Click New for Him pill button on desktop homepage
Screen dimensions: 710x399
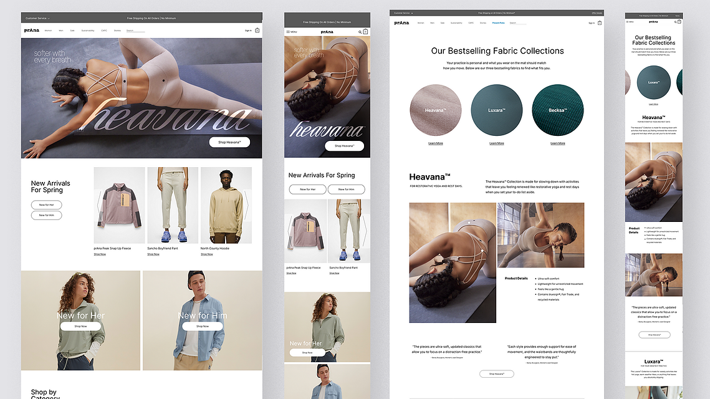click(x=47, y=215)
